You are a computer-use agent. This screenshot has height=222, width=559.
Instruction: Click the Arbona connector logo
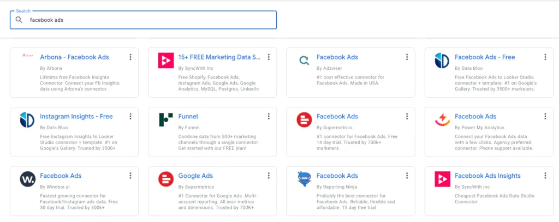(27, 56)
